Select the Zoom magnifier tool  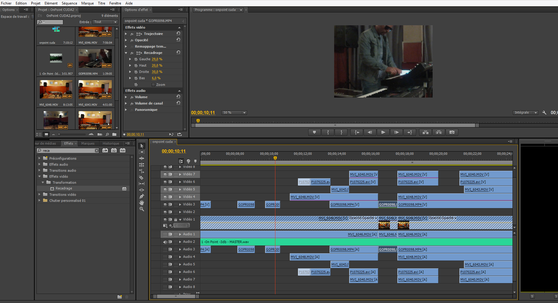click(142, 209)
